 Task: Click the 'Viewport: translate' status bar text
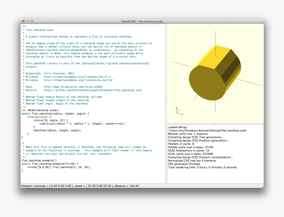80,186
